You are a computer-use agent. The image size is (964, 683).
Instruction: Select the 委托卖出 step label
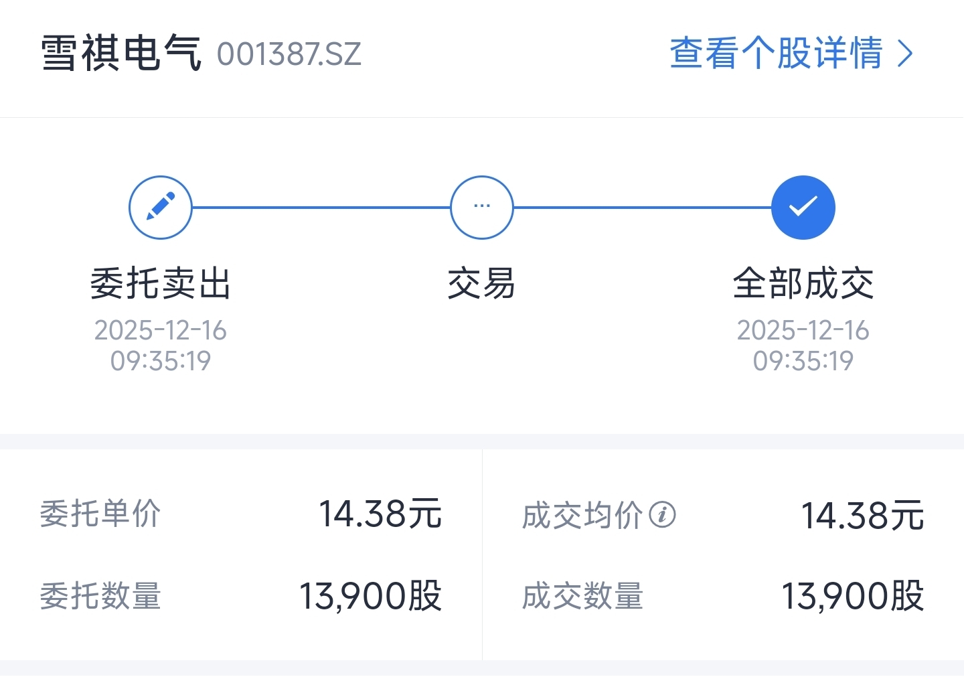[x=161, y=283]
